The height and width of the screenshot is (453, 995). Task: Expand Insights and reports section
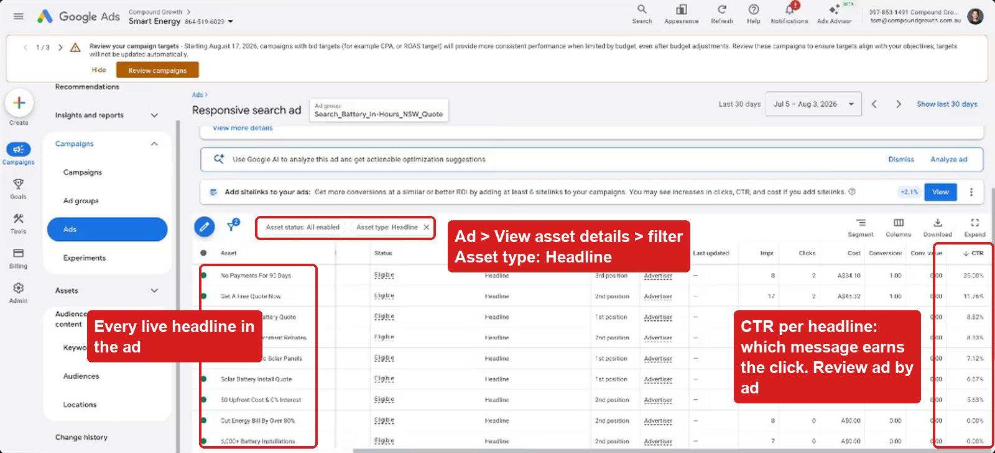point(155,115)
